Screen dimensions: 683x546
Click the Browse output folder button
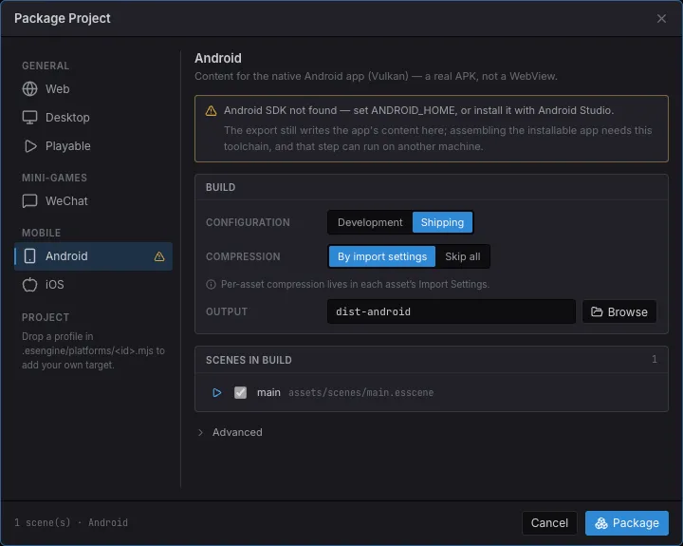pos(618,311)
